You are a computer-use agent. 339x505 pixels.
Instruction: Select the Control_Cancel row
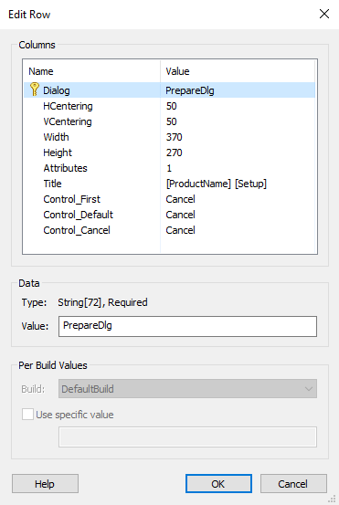pos(170,230)
